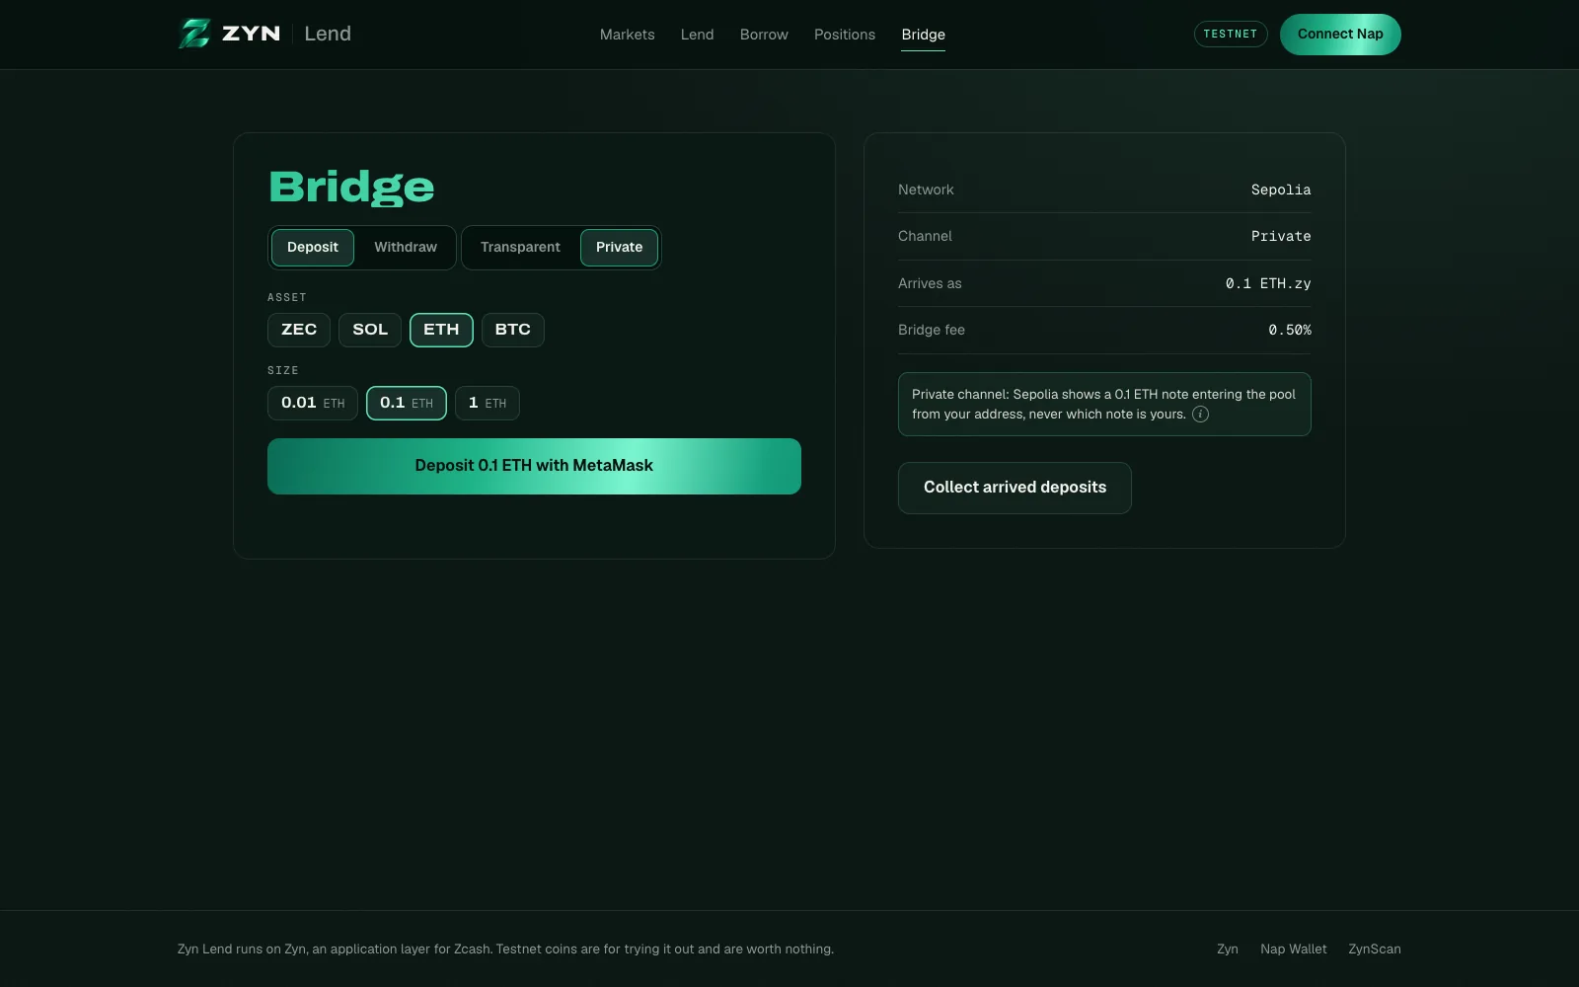The width and height of the screenshot is (1579, 987).
Task: Choose the Transparent channel
Action: pyautogui.click(x=520, y=248)
